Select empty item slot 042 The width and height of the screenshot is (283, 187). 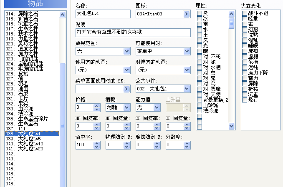point(32,154)
